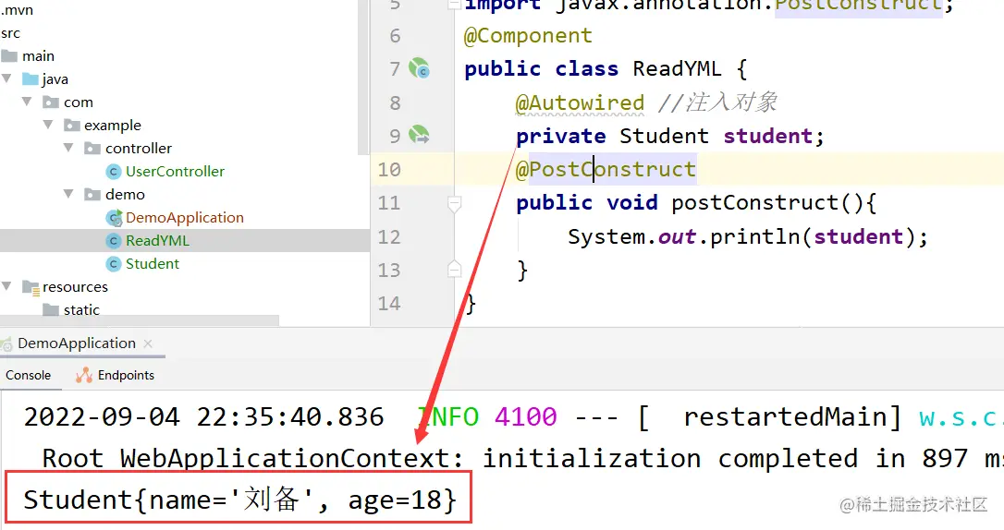The height and width of the screenshot is (530, 1004).
Task: Click the com package icon
Action: click(x=51, y=102)
